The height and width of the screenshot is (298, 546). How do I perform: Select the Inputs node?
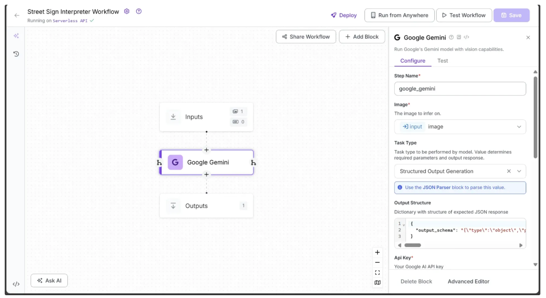(206, 117)
